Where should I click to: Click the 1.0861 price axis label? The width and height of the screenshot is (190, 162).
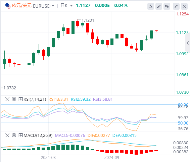tap(182, 75)
